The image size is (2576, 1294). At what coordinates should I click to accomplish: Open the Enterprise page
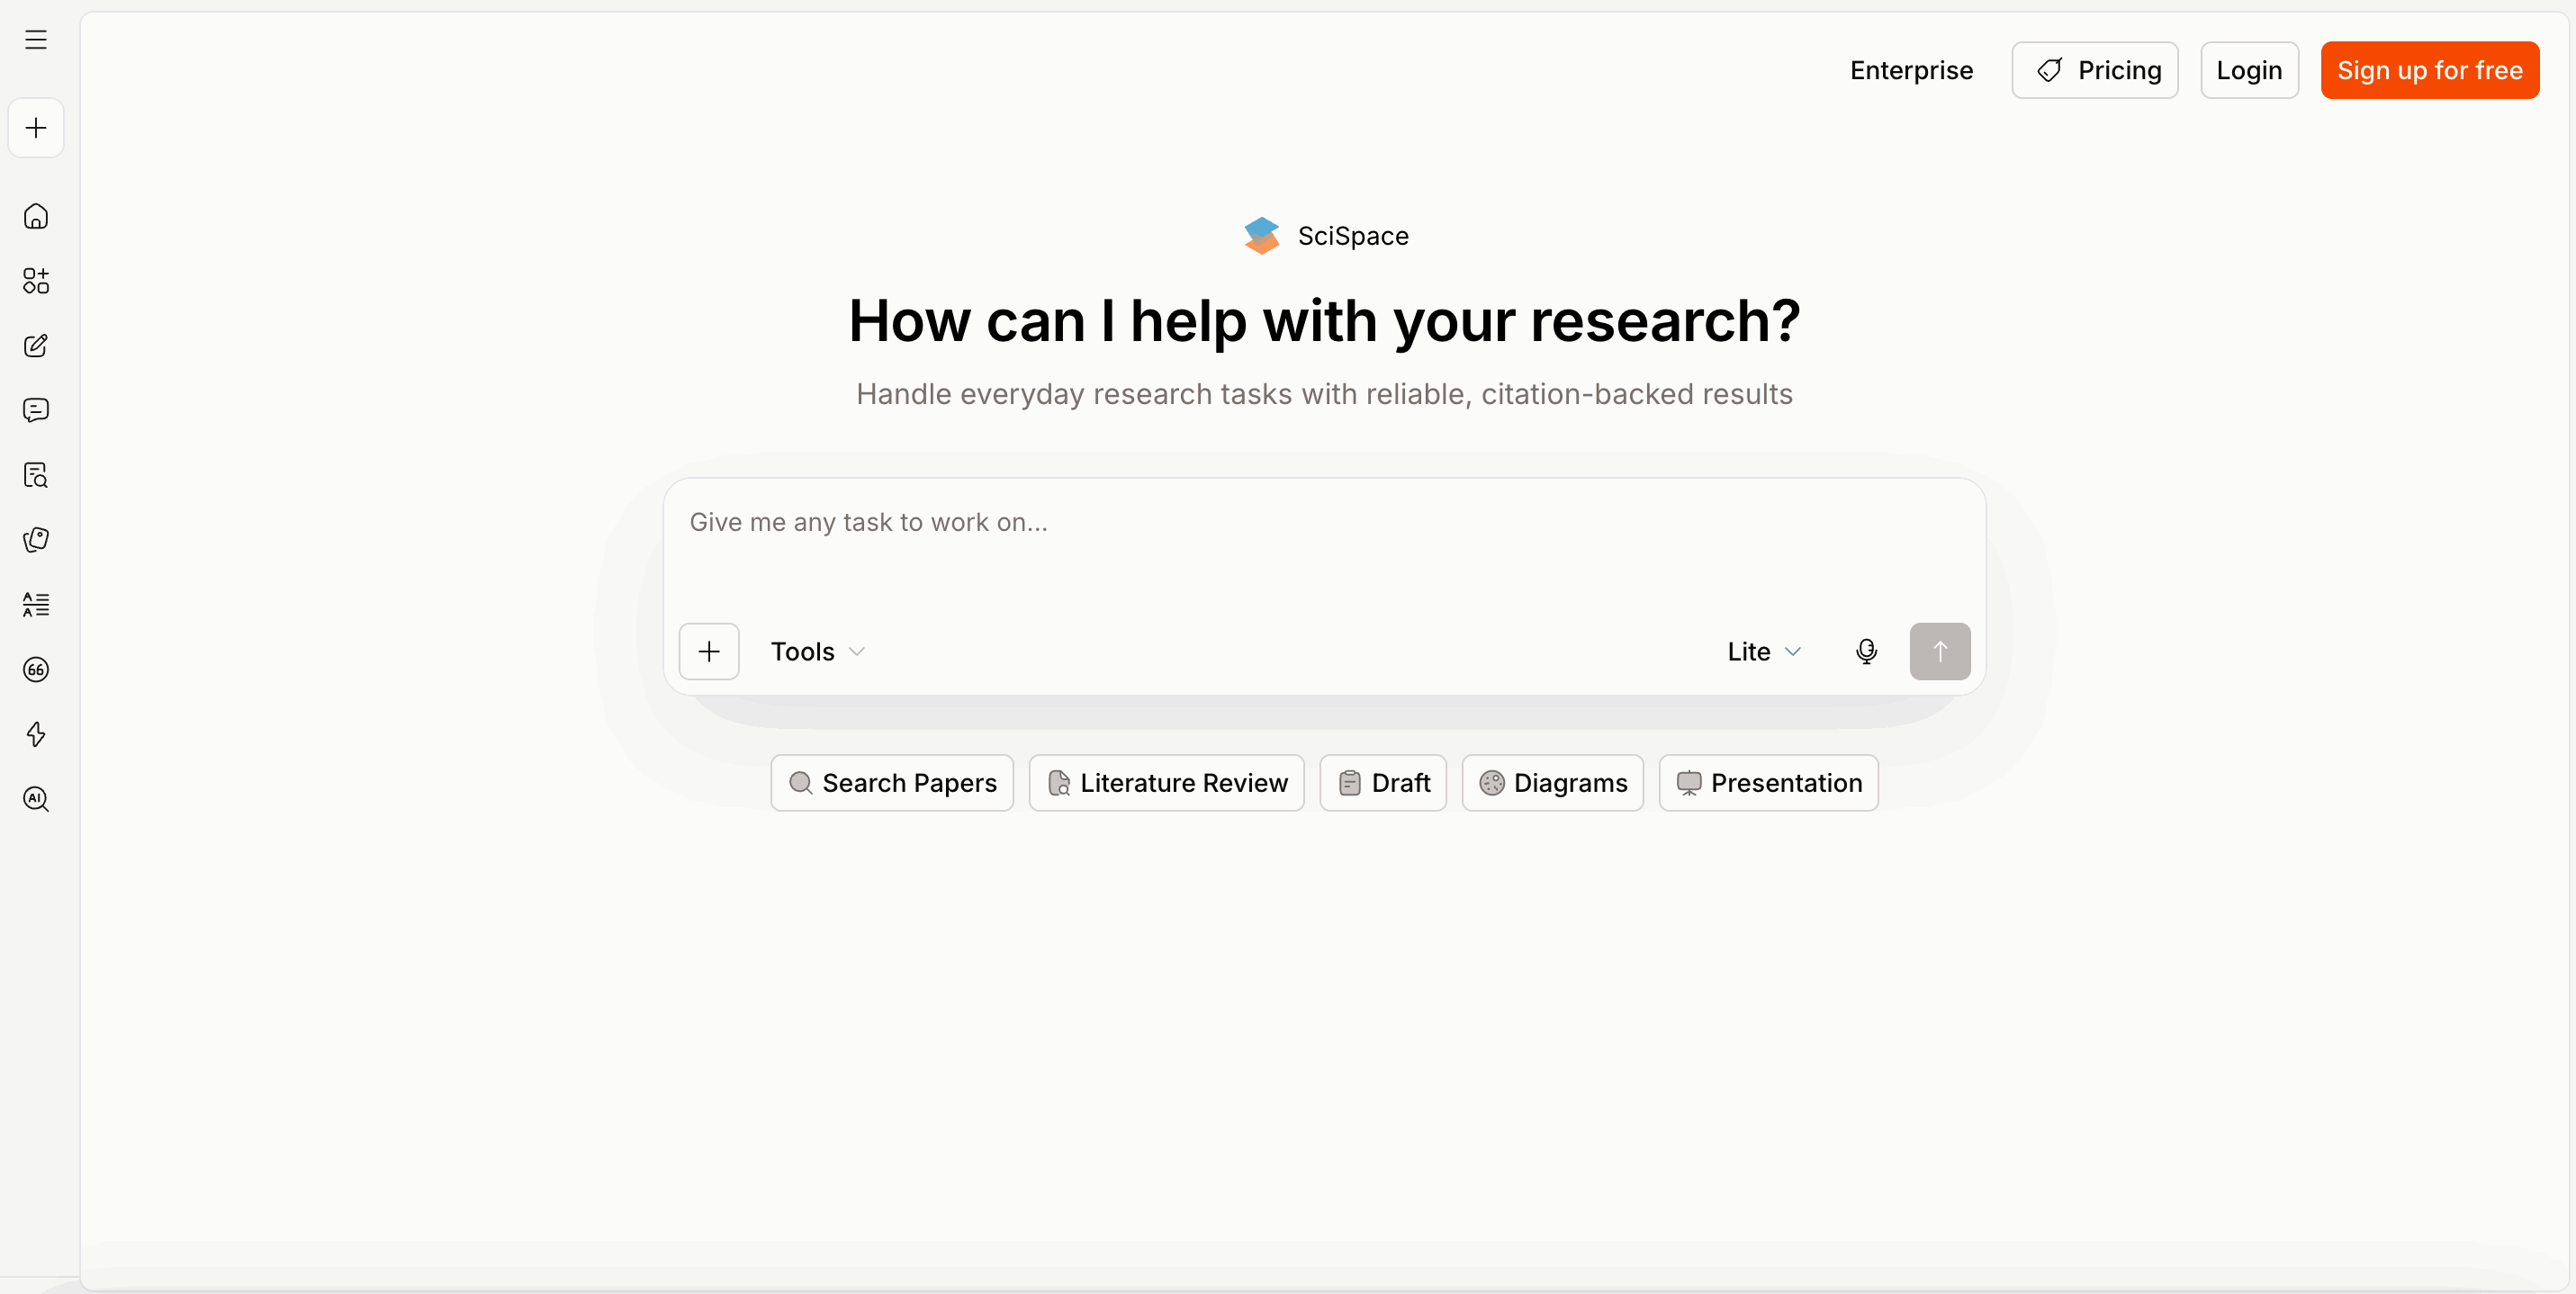click(x=1911, y=70)
